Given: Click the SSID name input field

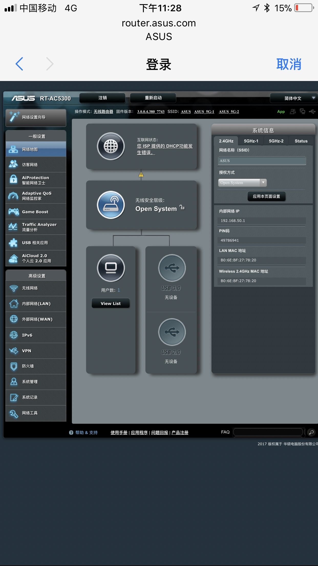Looking at the screenshot, I should click(262, 161).
